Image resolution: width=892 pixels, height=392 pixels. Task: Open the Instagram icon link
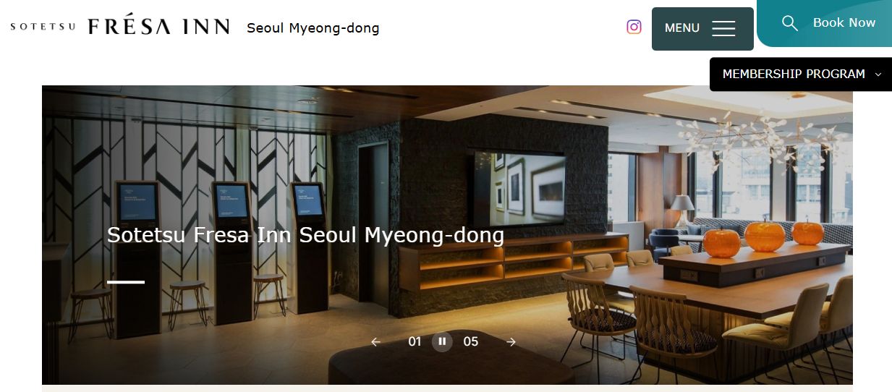point(634,27)
